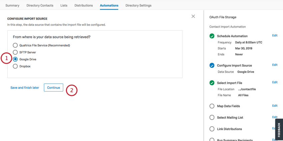The image size is (283, 141).
Task: Click the Select Mailing List step title
Action: 230,118
